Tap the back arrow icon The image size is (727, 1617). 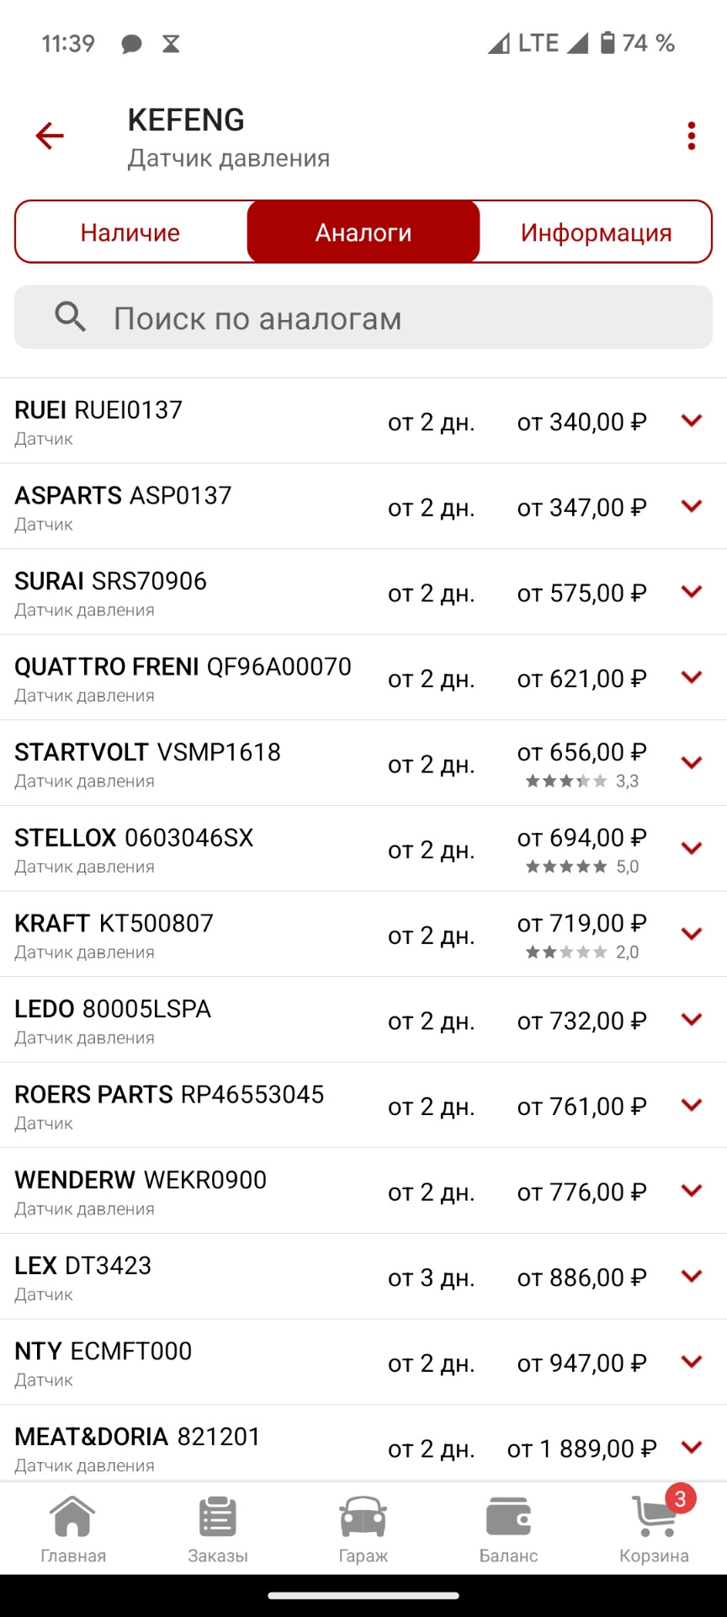tap(50, 136)
